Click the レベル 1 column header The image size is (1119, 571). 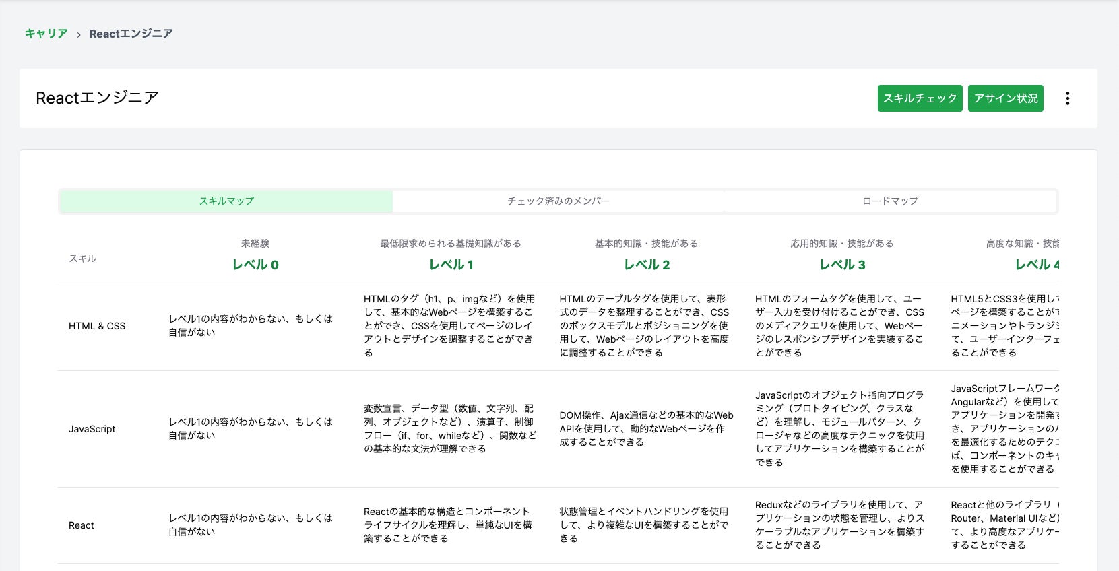pyautogui.click(x=451, y=265)
